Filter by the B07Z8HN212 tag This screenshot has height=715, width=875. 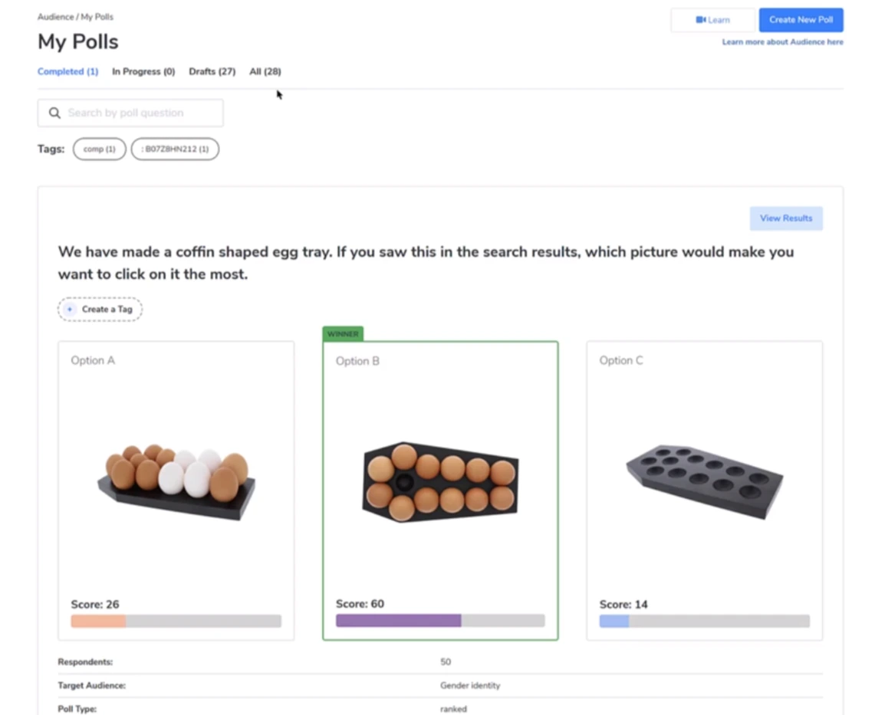point(175,149)
